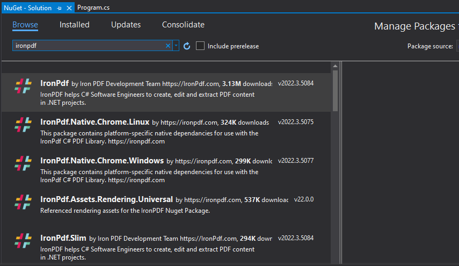Switch to the Browse tab
Screen dimensions: 459x266
(x=25, y=25)
